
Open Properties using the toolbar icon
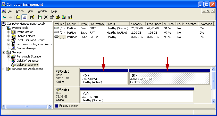pyautogui.click(x=52, y=17)
